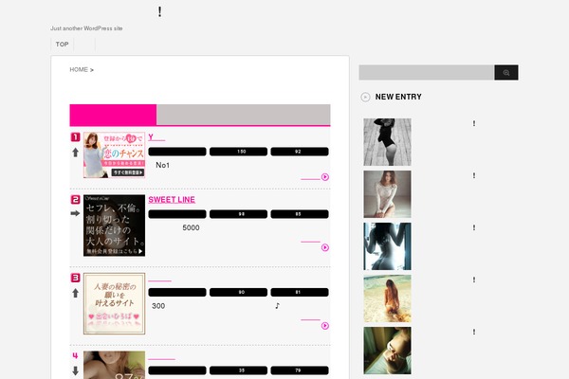
Task: Click the details link in rank 1 entry
Action: (x=310, y=176)
